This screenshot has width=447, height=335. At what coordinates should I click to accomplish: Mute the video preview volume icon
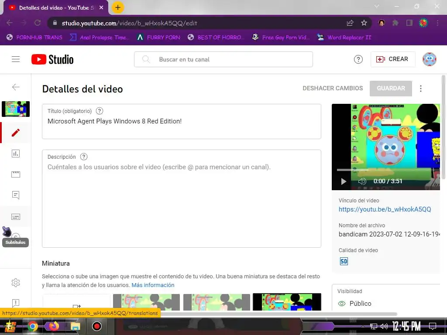click(362, 181)
